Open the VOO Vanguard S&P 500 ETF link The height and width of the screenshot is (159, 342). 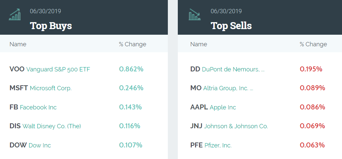click(50, 69)
